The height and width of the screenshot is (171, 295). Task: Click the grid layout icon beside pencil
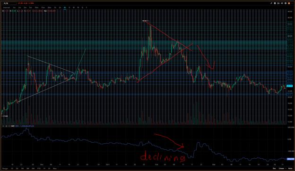pyautogui.click(x=275, y=3)
